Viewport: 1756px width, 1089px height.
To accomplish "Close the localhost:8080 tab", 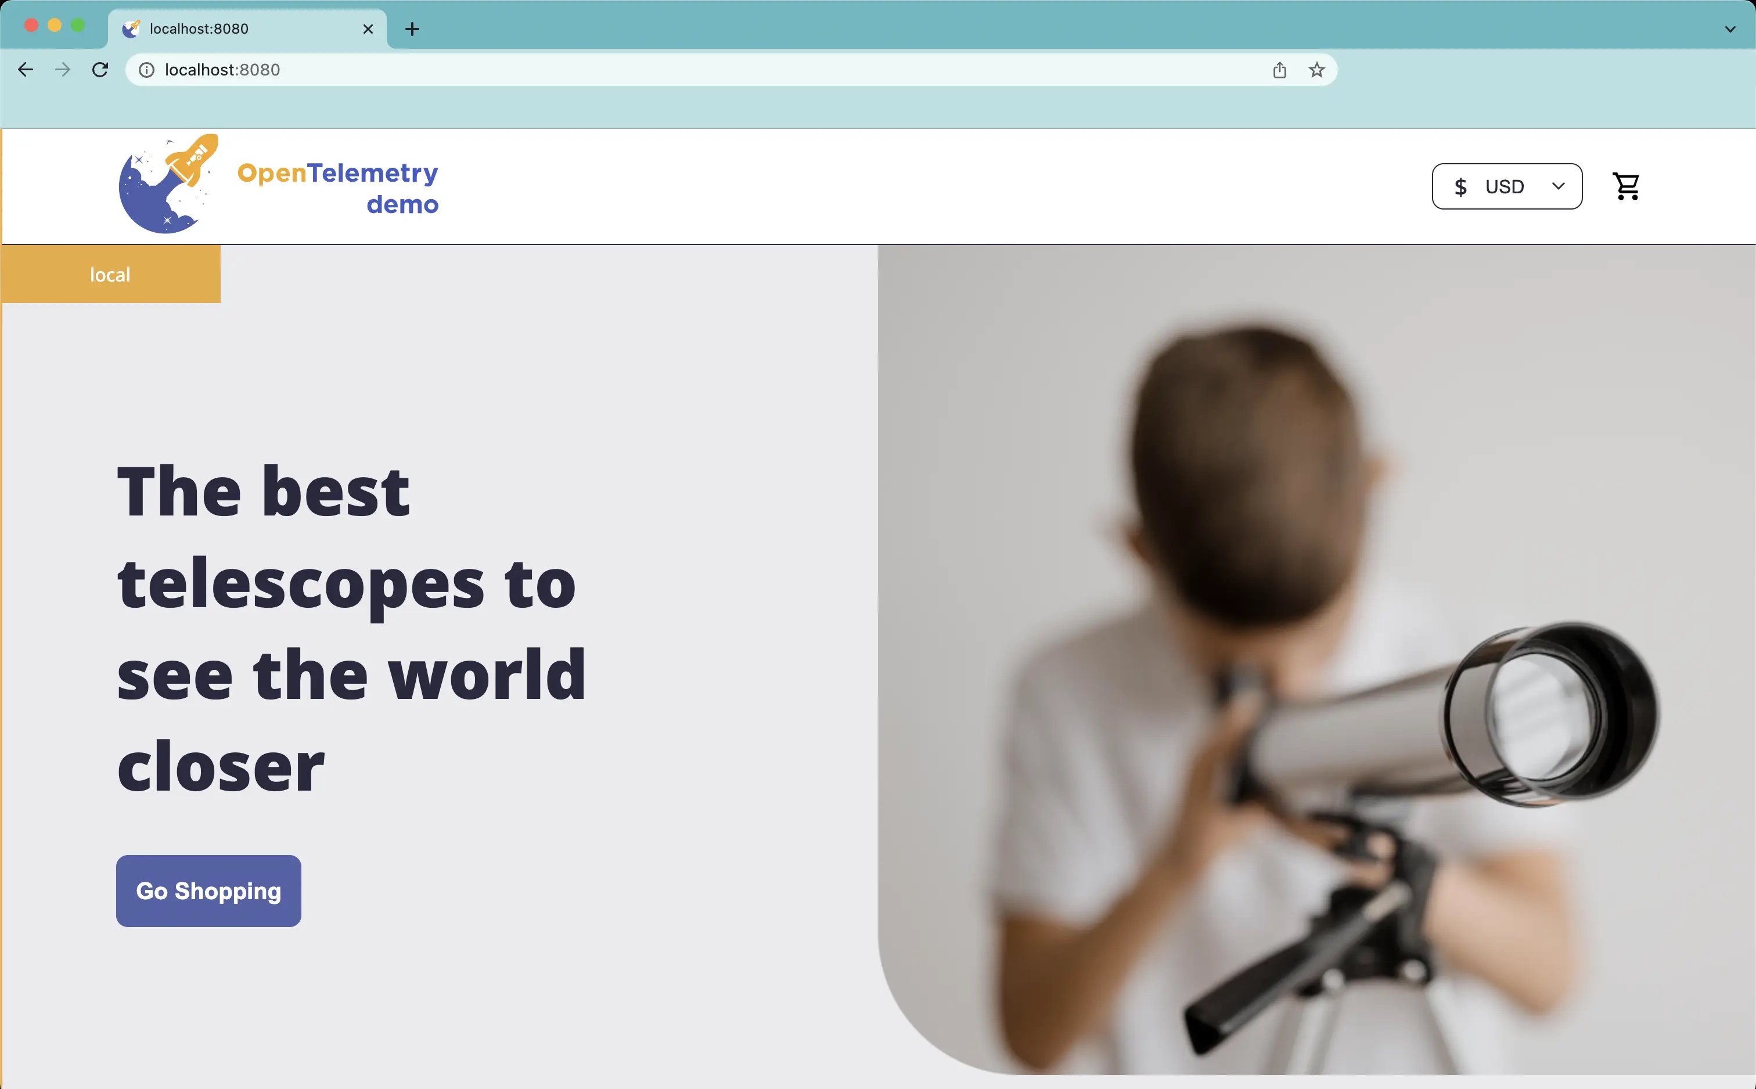I will [x=368, y=29].
